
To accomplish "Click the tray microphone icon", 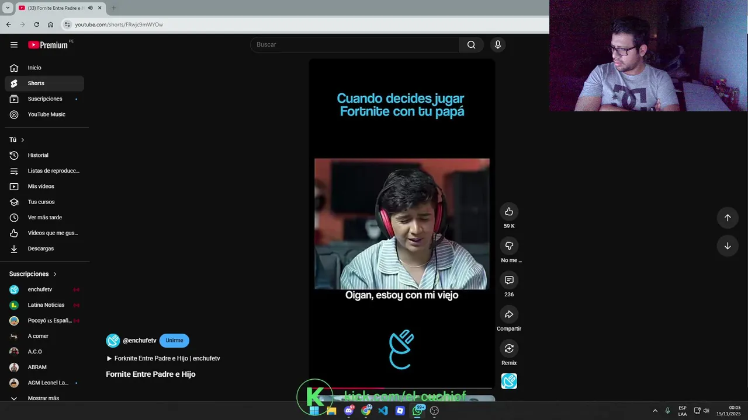I will [x=667, y=411].
